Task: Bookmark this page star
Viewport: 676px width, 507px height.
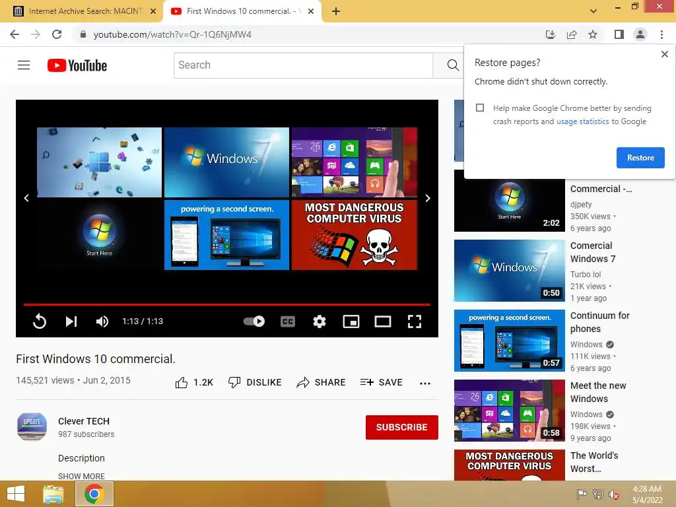Action: click(x=593, y=34)
